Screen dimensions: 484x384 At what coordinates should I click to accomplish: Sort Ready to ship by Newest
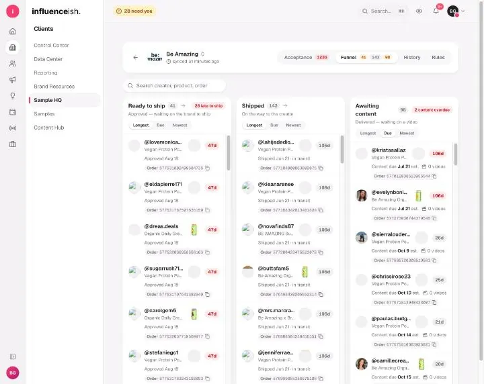(x=179, y=125)
